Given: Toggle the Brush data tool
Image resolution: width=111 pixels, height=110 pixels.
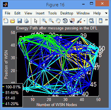Looking at the screenshot, I should pos(79,21).
